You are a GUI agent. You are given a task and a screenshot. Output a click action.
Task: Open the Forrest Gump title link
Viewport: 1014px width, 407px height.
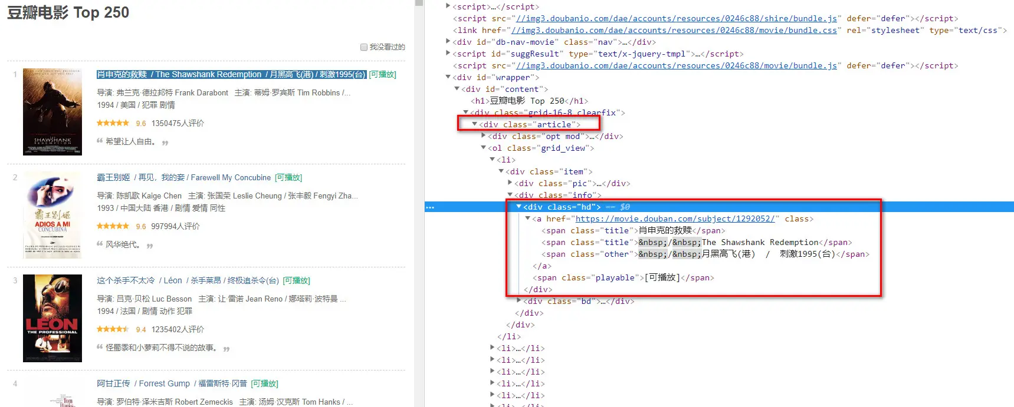tap(172, 383)
